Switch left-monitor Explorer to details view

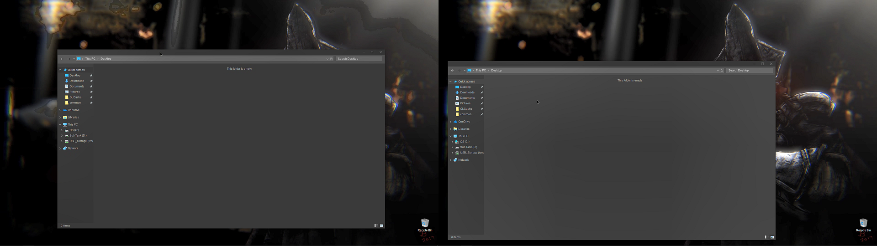coord(376,225)
